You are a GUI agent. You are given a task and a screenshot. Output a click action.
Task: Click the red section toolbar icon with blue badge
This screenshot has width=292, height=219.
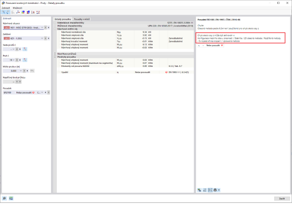click(x=28, y=12)
